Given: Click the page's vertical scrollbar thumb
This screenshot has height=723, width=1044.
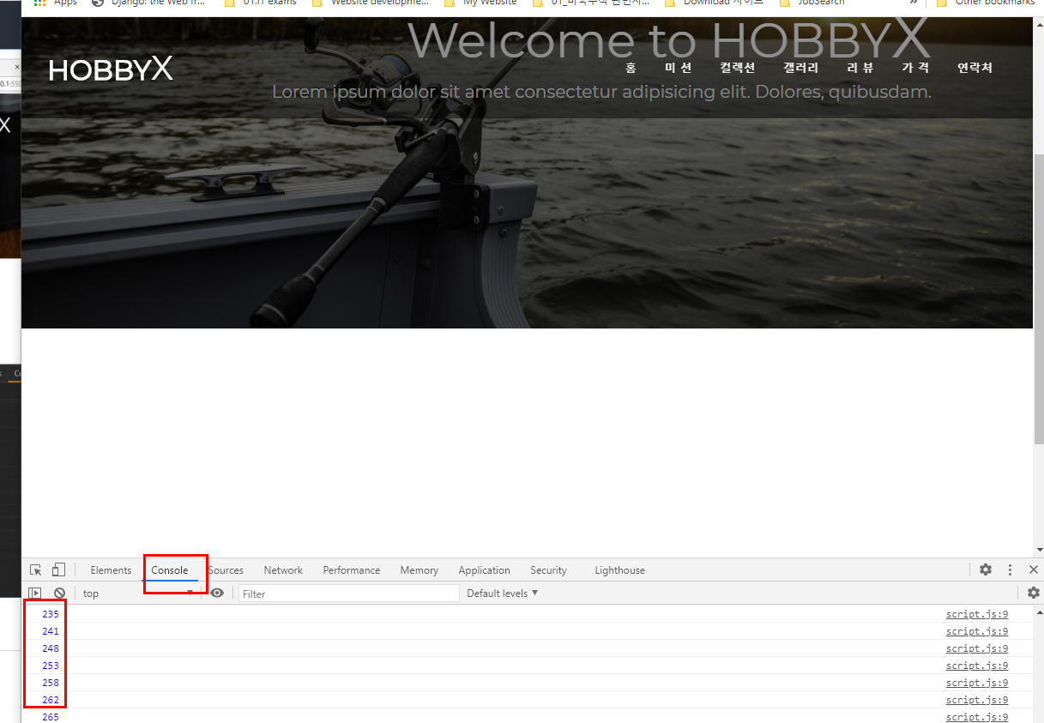Looking at the screenshot, I should tap(1039, 298).
